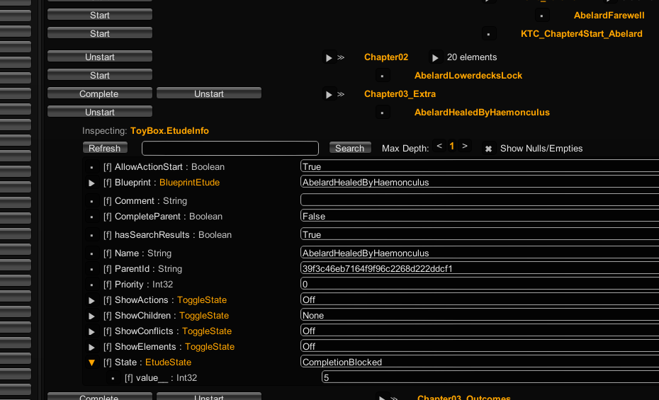Viewport: 659px width, 400px height.
Task: Click bullet icon beside Comment field
Action: (x=91, y=202)
